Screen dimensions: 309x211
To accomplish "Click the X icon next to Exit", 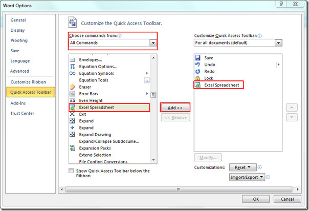I will 72,114.
